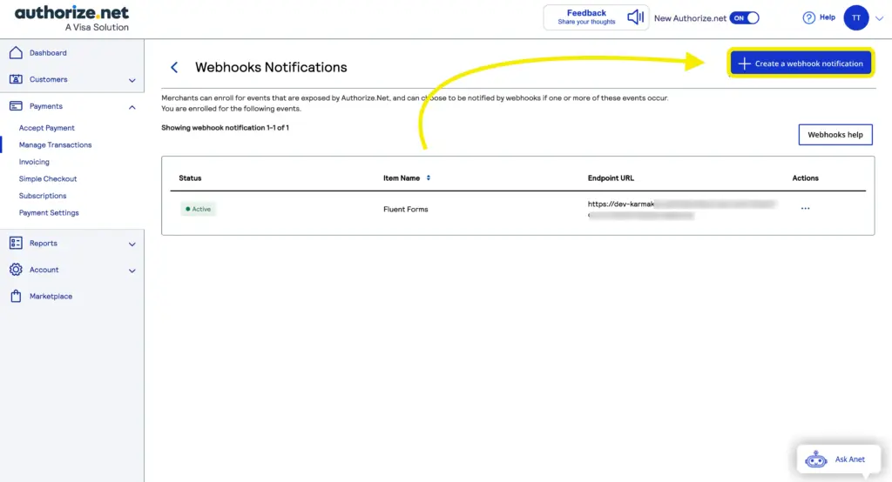Click the Account gear icon
Screen dimensions: 892x482
click(16, 270)
